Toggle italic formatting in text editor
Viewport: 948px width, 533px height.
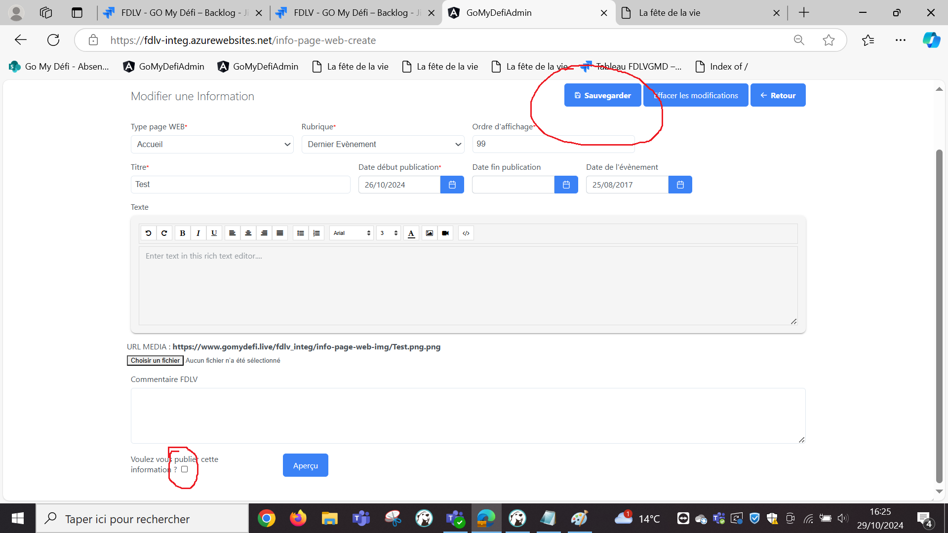tap(198, 233)
